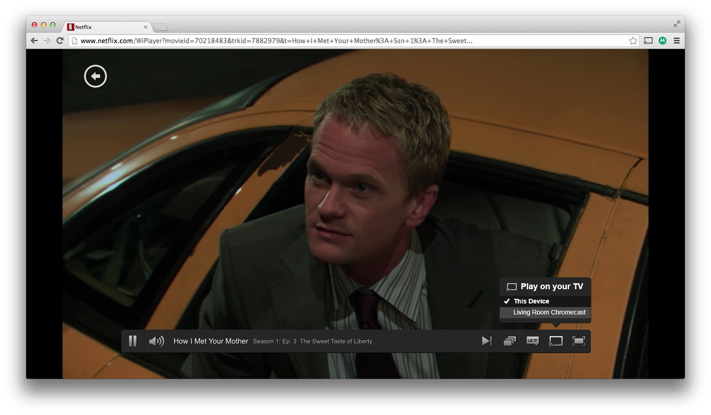This screenshot has width=711, height=415.
Task: Select This Device for playback
Action: [531, 301]
